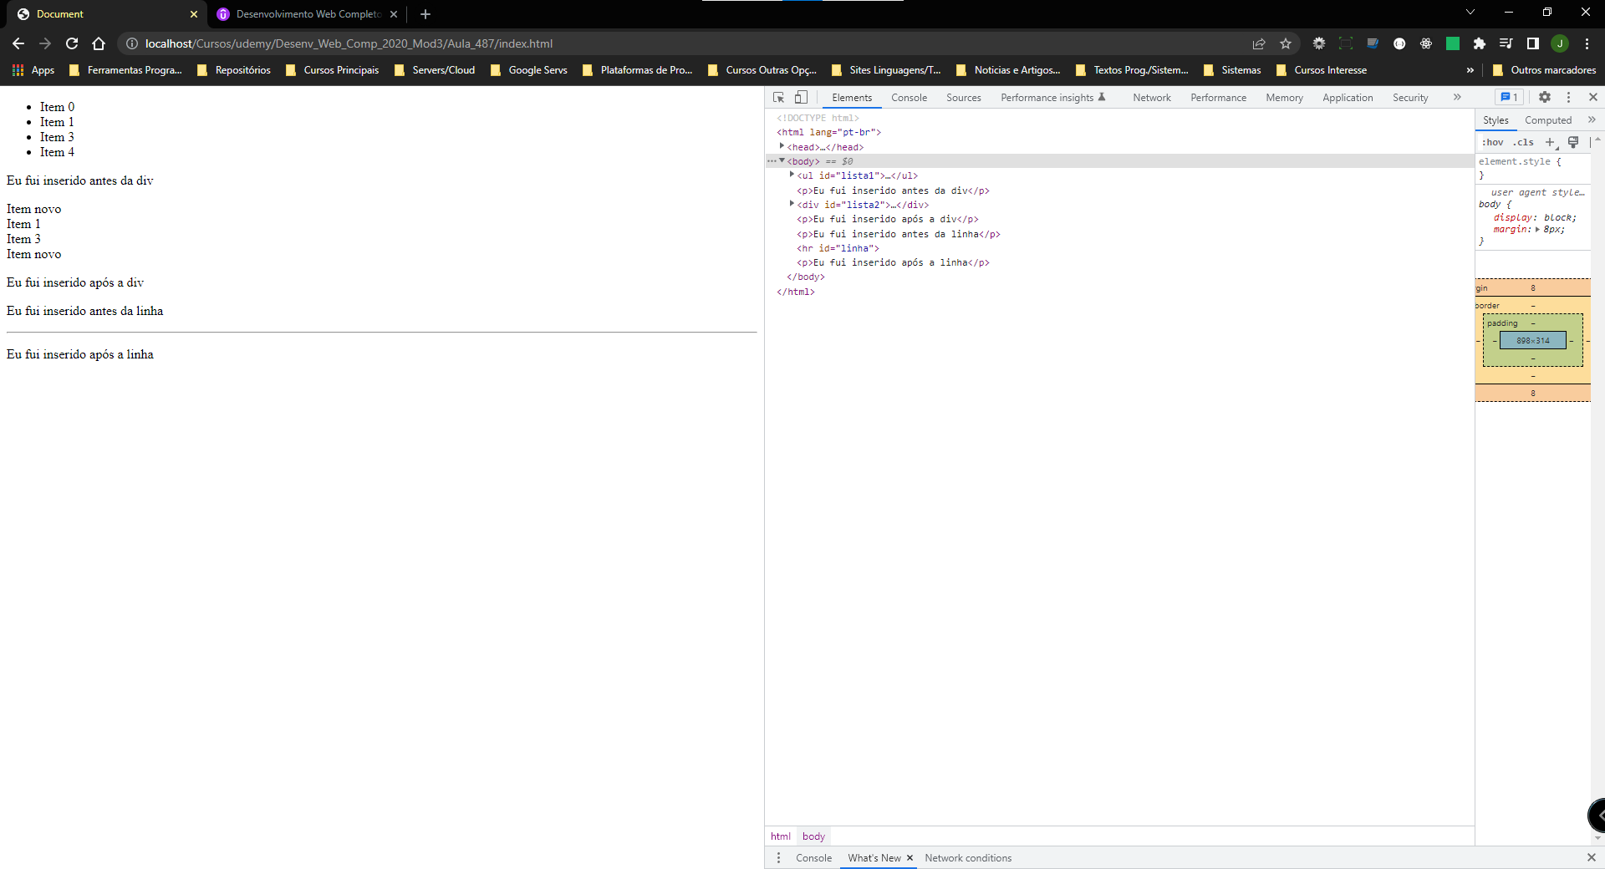Open the Performance insights tab
This screenshot has height=869, width=1605.
pos(1052,98)
